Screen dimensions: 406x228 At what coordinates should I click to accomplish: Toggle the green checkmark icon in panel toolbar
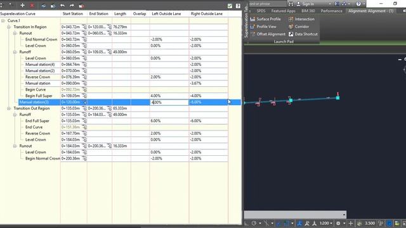[x=230, y=6]
